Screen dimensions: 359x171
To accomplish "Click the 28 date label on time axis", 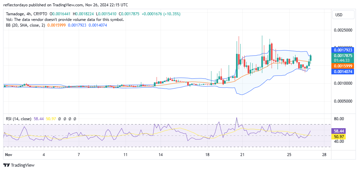I will 324,154.
